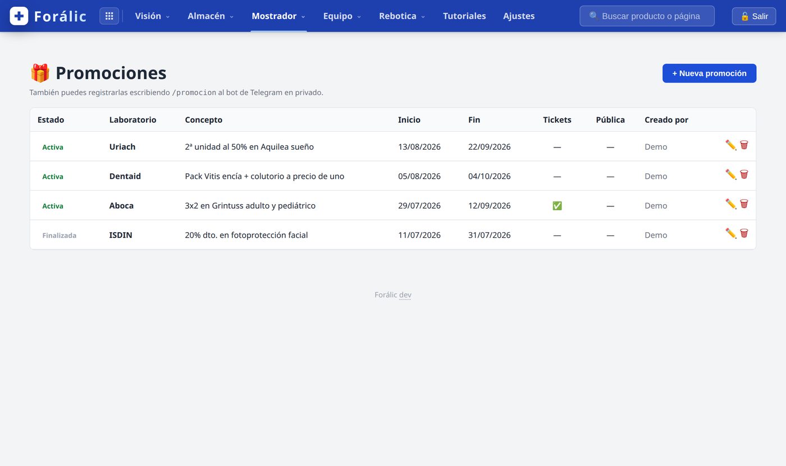This screenshot has height=466, width=786.
Task: Click the Activa status in Uriach row
Action: pyautogui.click(x=53, y=147)
